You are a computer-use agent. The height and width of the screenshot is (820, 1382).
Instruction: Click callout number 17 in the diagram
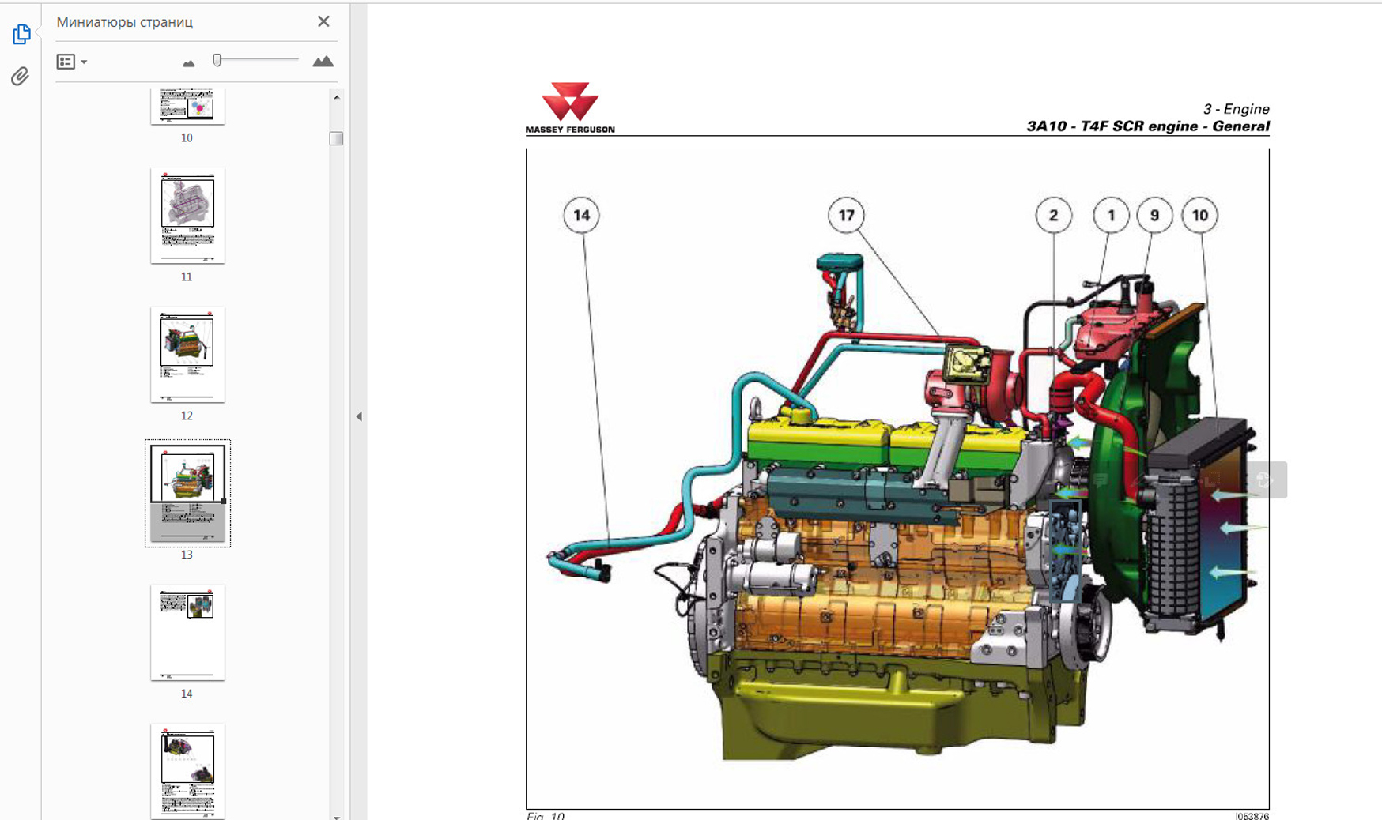(846, 216)
